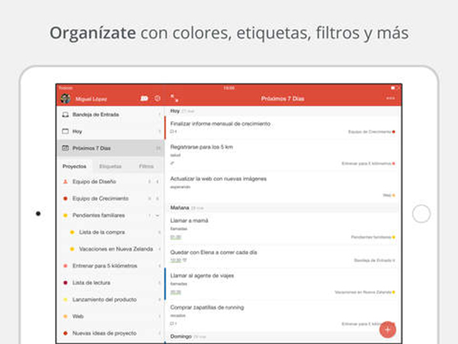The image size is (458, 344).
Task: Open the Hoy view in sidebar
Action: (x=110, y=131)
